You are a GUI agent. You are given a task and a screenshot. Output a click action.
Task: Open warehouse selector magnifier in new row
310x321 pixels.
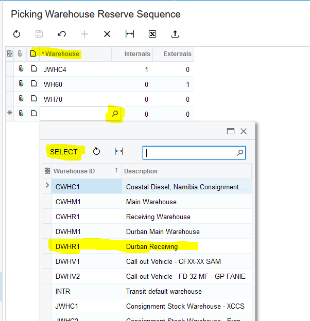[115, 114]
